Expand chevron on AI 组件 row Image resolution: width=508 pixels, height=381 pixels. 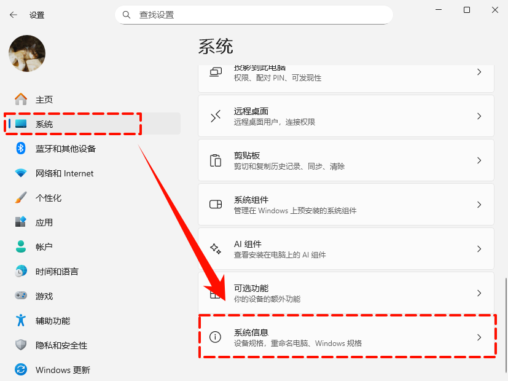point(479,249)
